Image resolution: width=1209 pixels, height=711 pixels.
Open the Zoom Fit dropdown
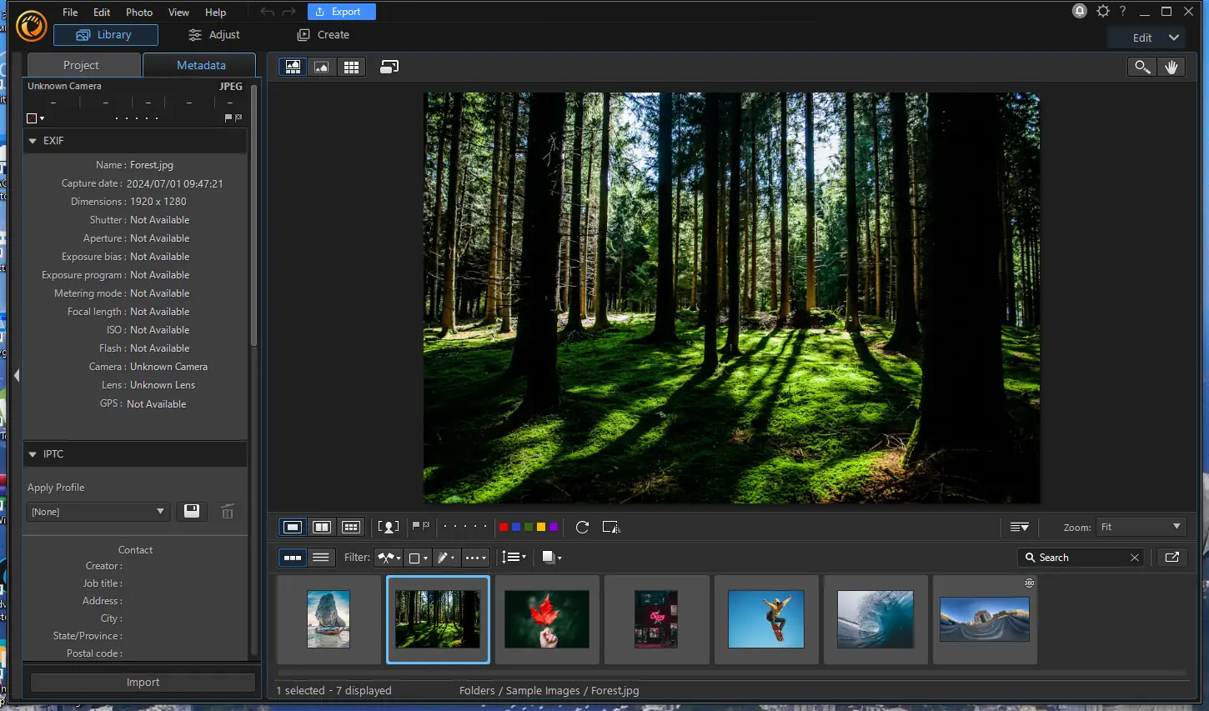pos(1141,527)
